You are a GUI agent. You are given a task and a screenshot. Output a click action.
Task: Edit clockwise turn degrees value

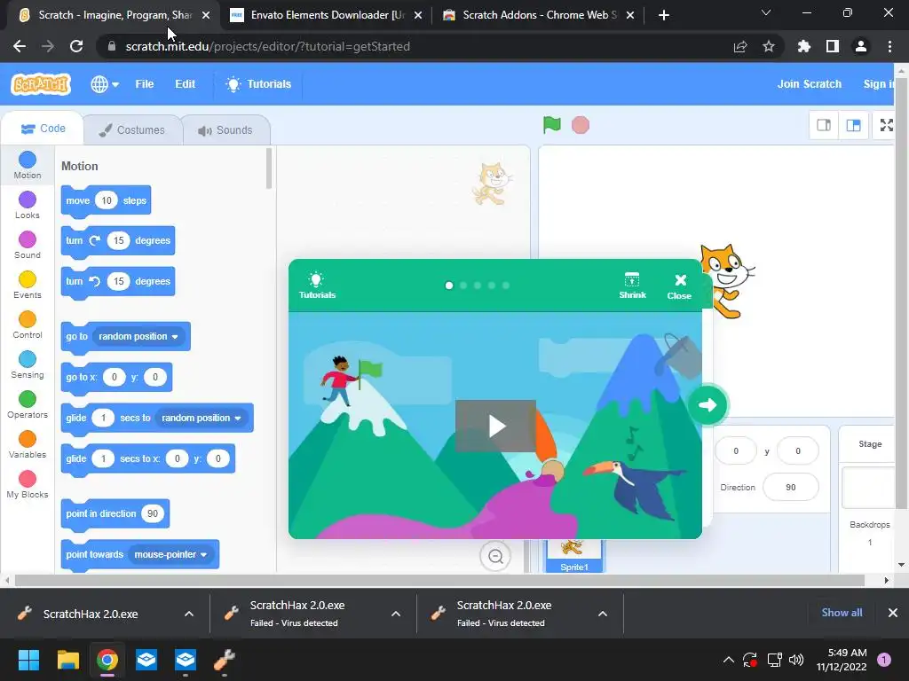(x=118, y=240)
